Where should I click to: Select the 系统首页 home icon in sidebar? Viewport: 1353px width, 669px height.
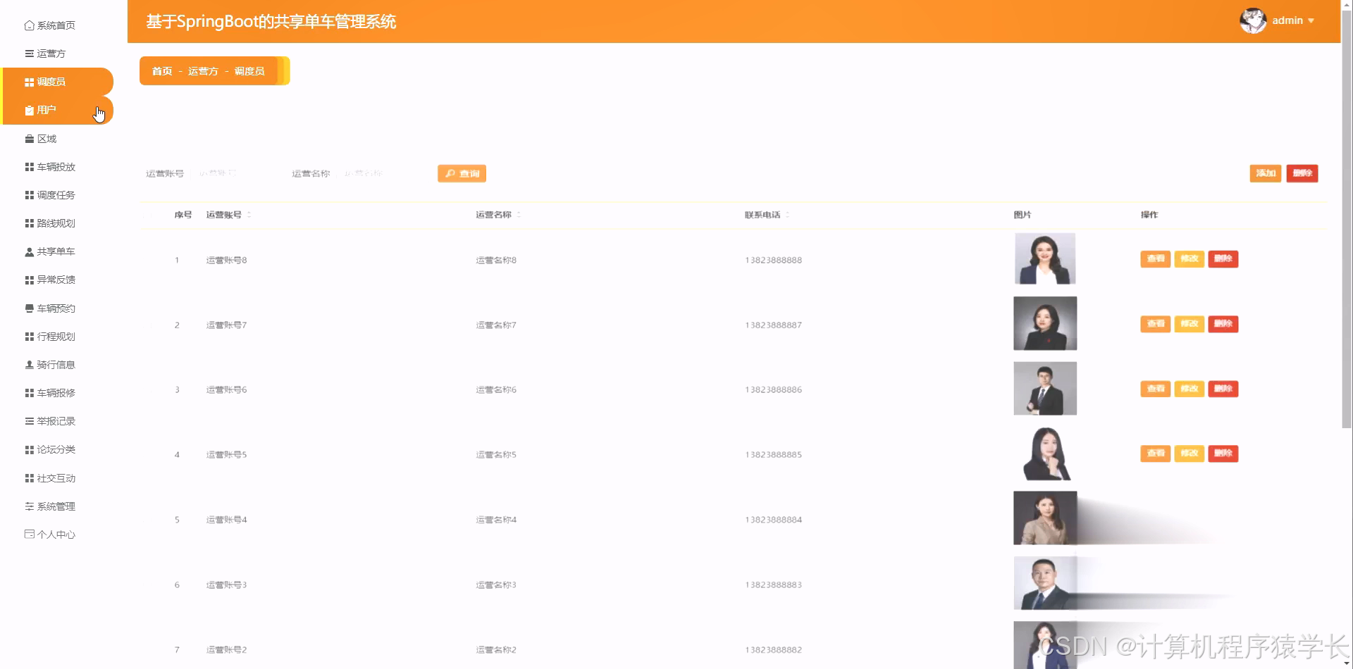coord(28,25)
